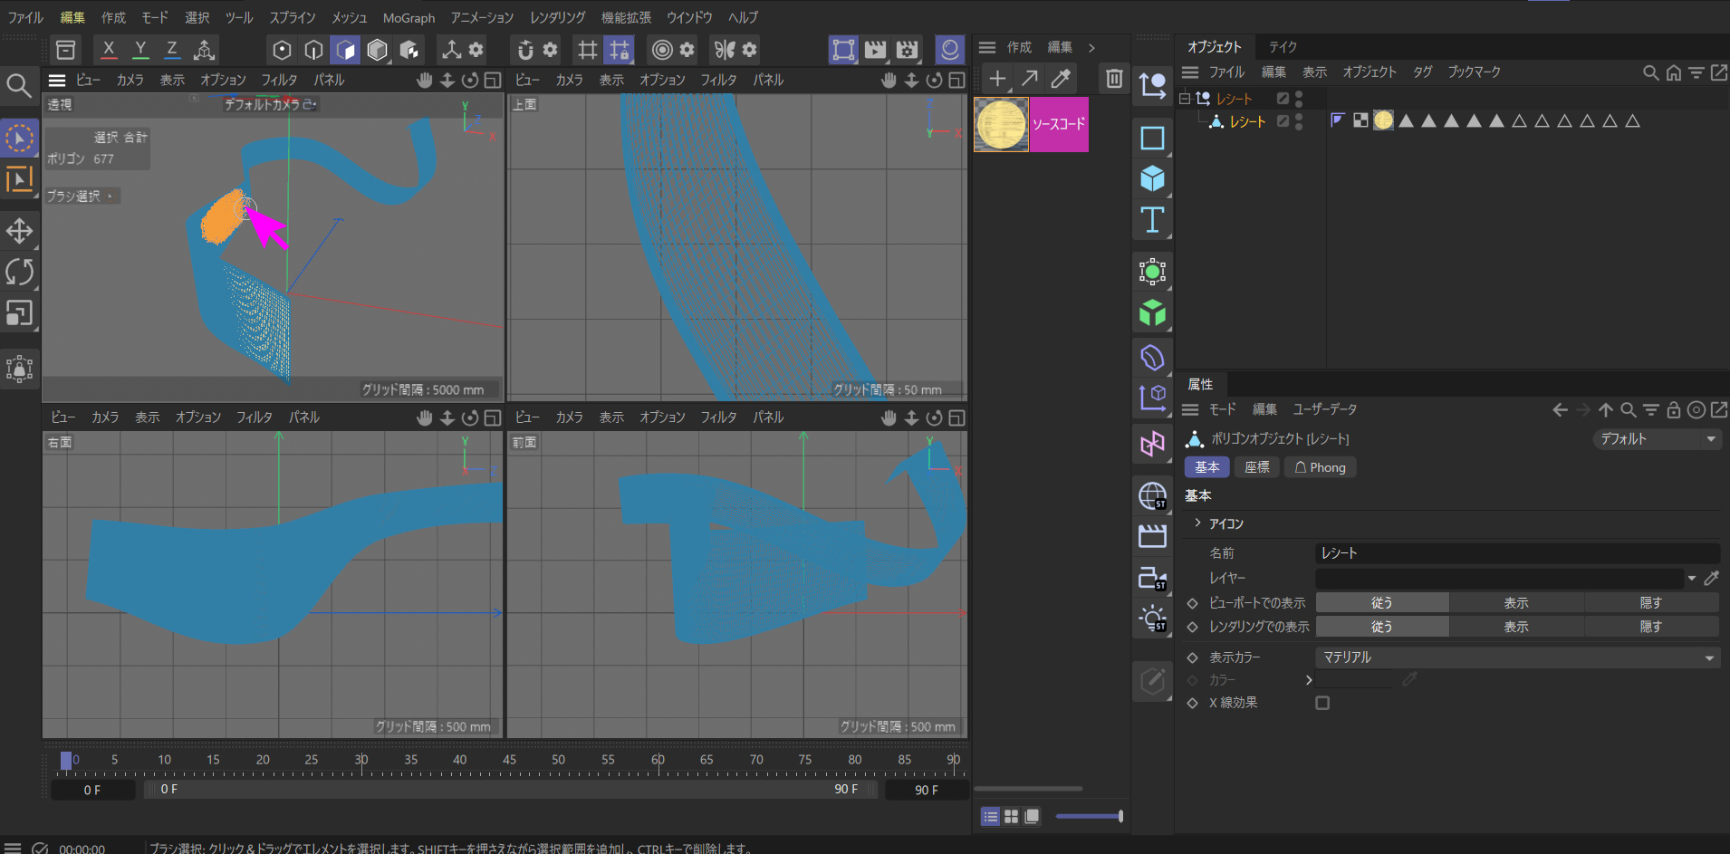Switch to the テイク tab

pyautogui.click(x=1283, y=47)
